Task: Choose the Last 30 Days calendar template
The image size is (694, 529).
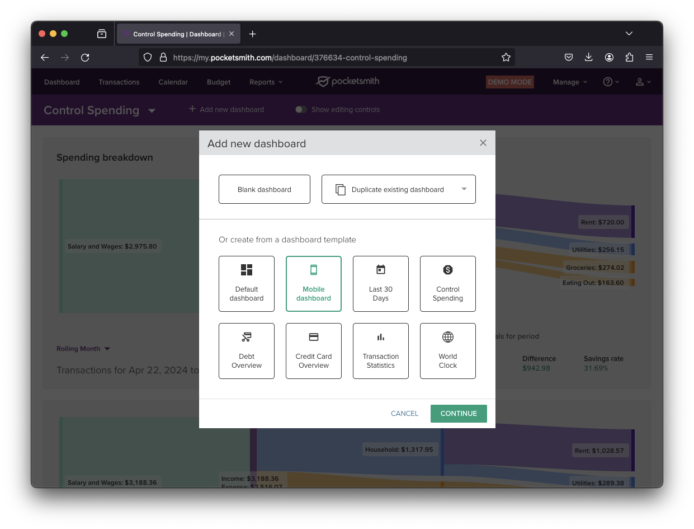Action: coord(381,283)
